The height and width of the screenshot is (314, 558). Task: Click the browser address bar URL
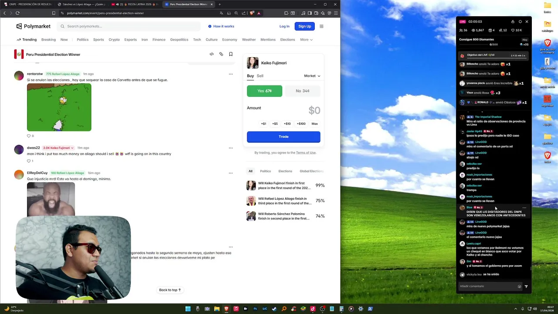(105, 13)
